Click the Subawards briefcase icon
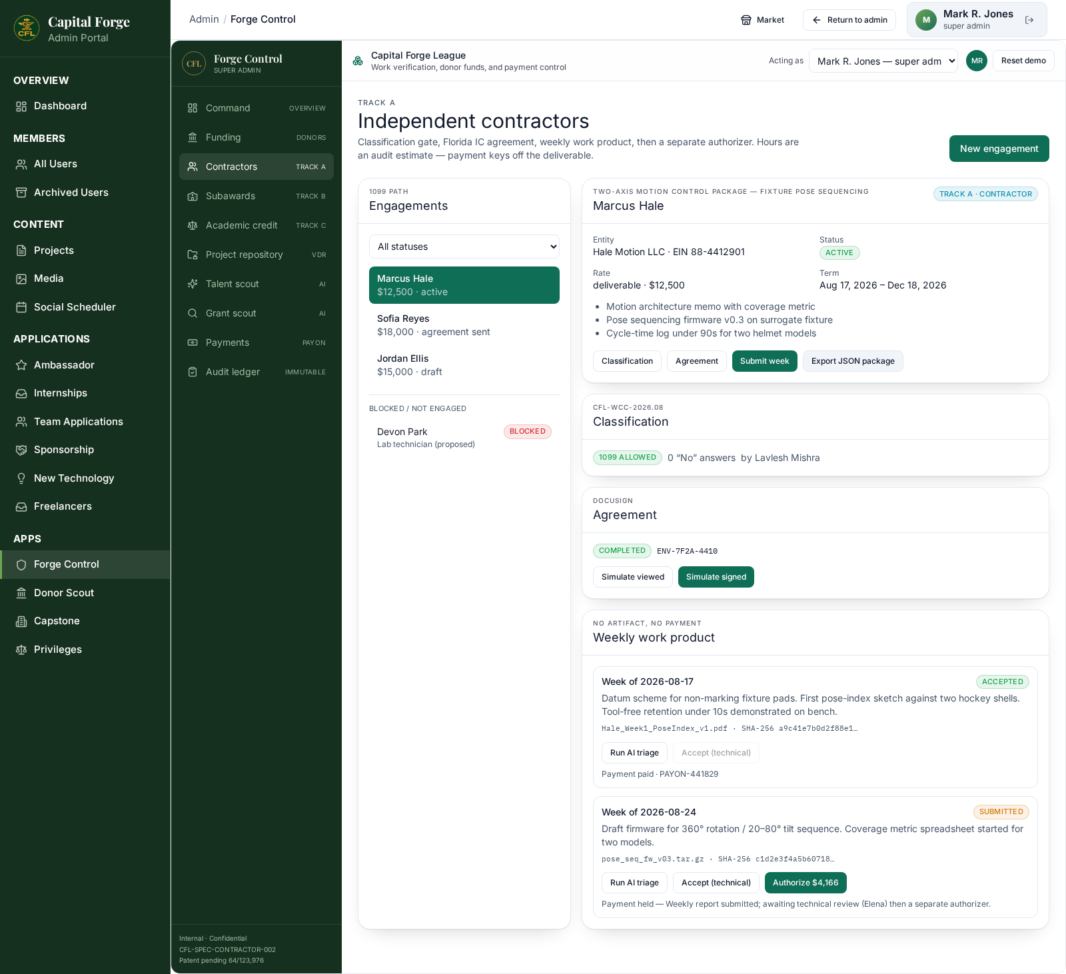This screenshot has height=974, width=1066. (x=193, y=196)
